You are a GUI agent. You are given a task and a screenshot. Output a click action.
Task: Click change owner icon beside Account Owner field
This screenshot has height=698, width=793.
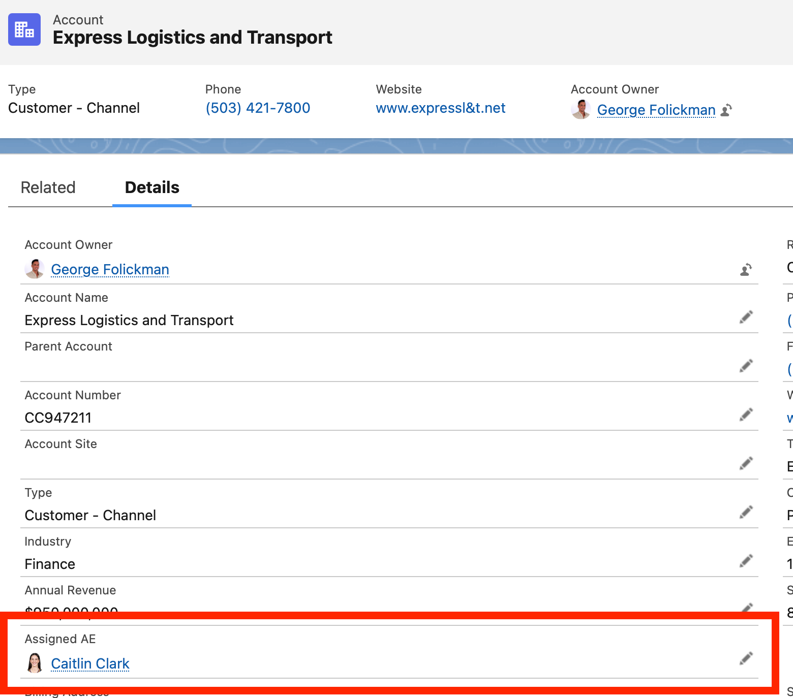click(746, 270)
